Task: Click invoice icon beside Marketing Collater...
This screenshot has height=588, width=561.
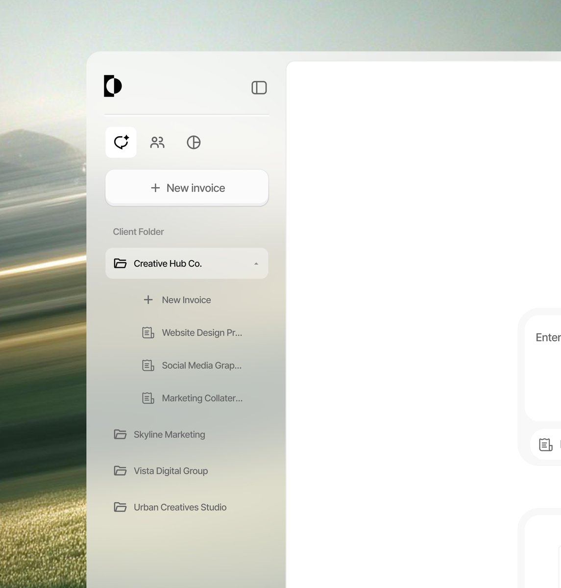Action: pyautogui.click(x=148, y=398)
